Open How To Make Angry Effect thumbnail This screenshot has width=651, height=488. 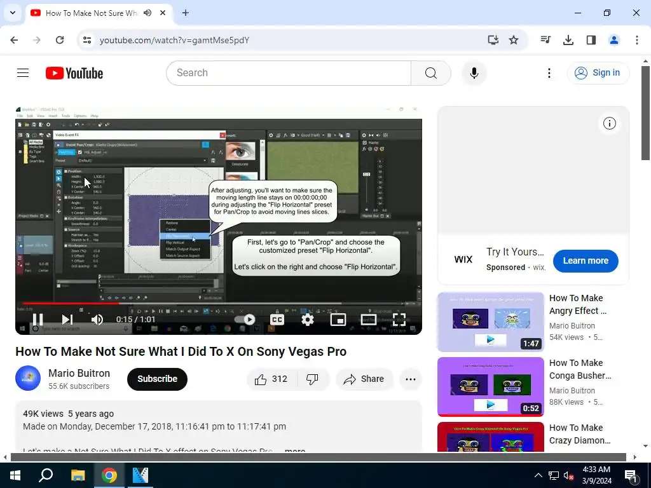point(491,322)
